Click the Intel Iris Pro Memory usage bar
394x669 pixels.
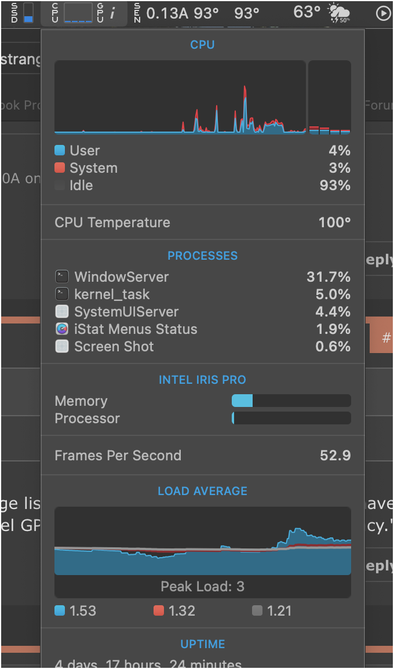pyautogui.click(x=291, y=401)
